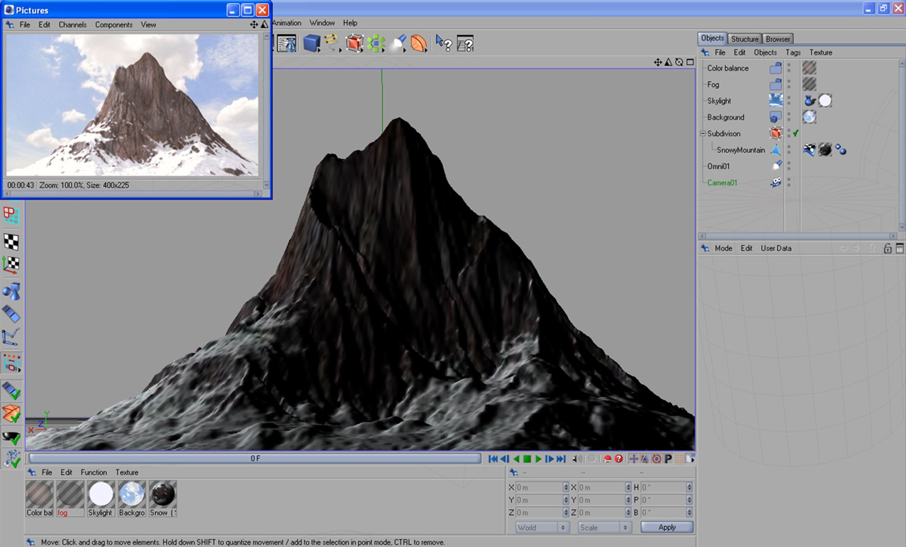This screenshot has height=547, width=906.
Task: Click viewport zoom-camera triangle icon
Action: 668,62
